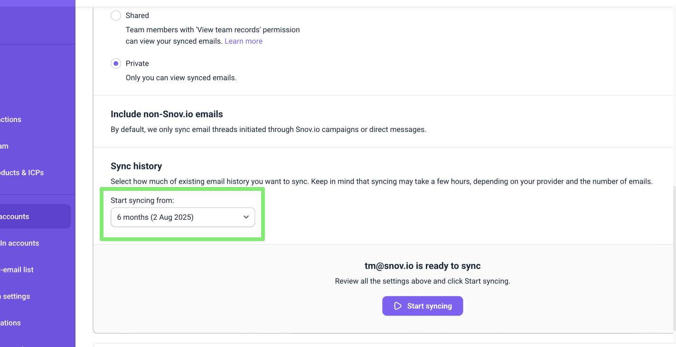The width and height of the screenshot is (676, 347).
Task: Click the play icon in the Start syncing button
Action: 398,306
